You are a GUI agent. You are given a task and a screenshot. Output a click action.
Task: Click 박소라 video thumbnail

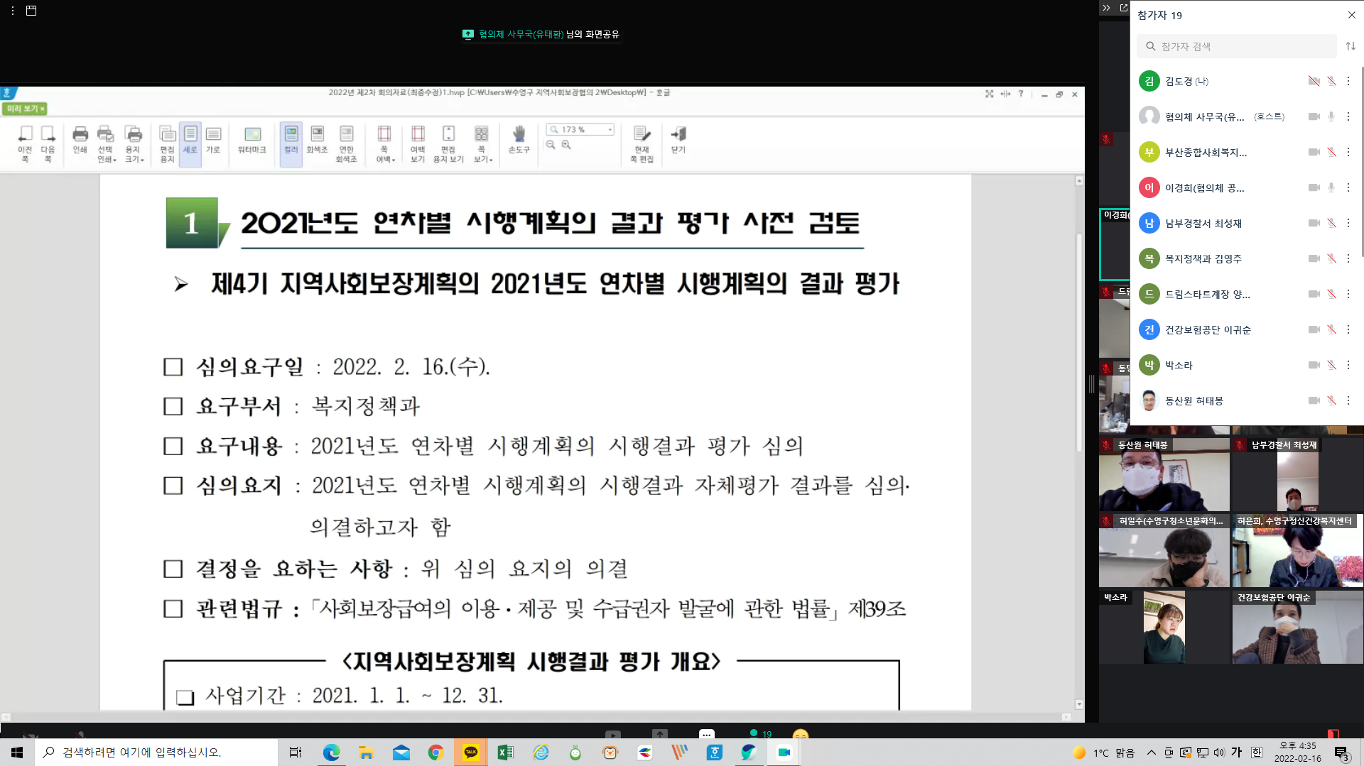1164,628
